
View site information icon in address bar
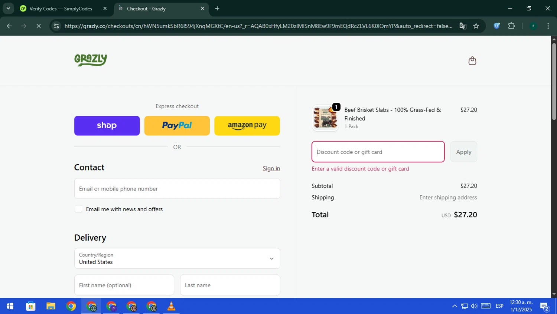tap(56, 26)
